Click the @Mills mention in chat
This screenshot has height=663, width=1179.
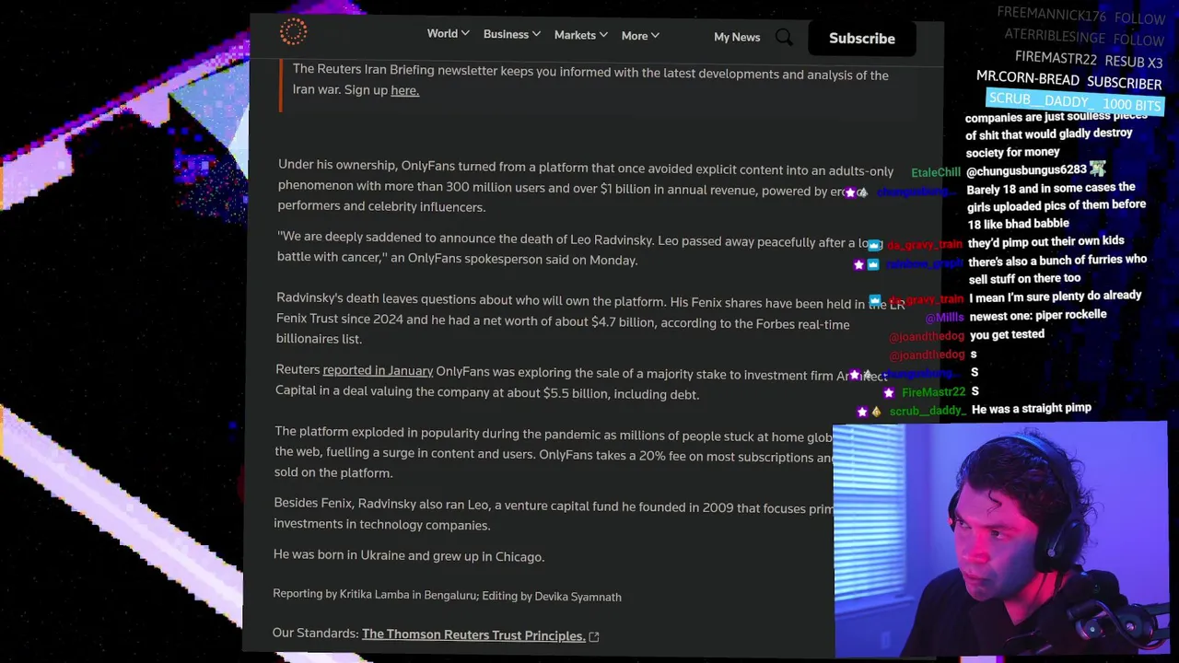coord(944,318)
